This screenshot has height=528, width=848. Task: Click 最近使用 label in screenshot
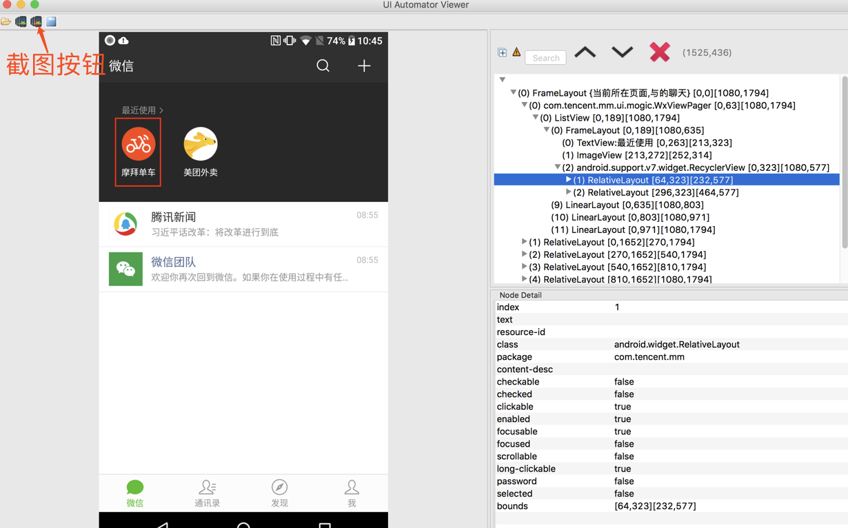(x=139, y=110)
